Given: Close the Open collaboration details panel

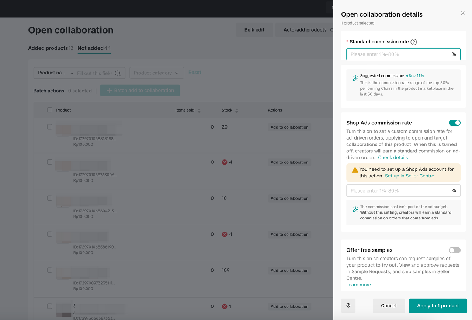Looking at the screenshot, I should click(x=463, y=13).
